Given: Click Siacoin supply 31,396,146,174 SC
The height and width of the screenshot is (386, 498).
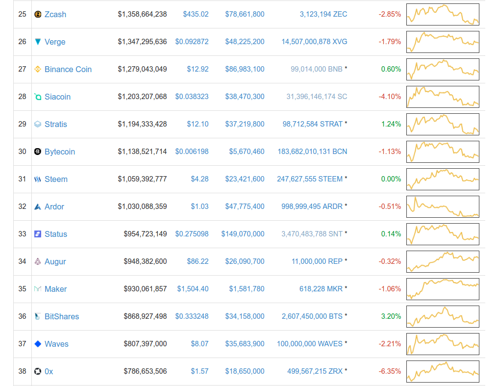Looking at the screenshot, I should point(317,97).
